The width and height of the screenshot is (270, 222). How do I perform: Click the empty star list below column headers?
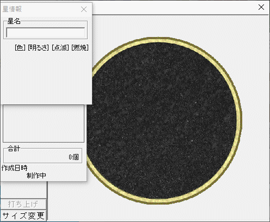point(46,78)
